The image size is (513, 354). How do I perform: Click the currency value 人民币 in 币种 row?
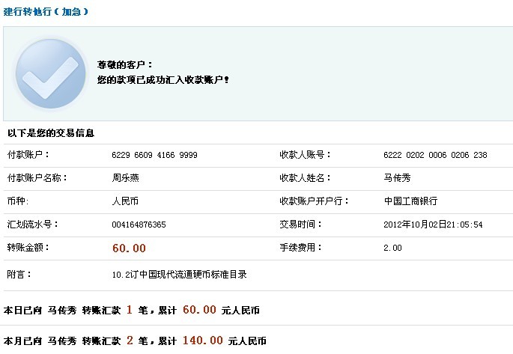[x=126, y=201]
